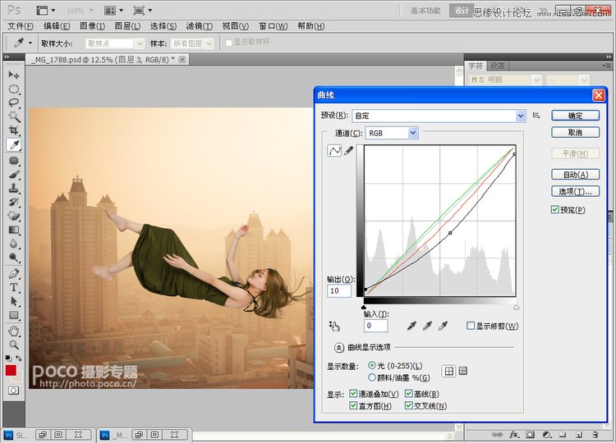Pick the white point eyedropper
Viewport: 616px width, 443px height.
[x=443, y=326]
